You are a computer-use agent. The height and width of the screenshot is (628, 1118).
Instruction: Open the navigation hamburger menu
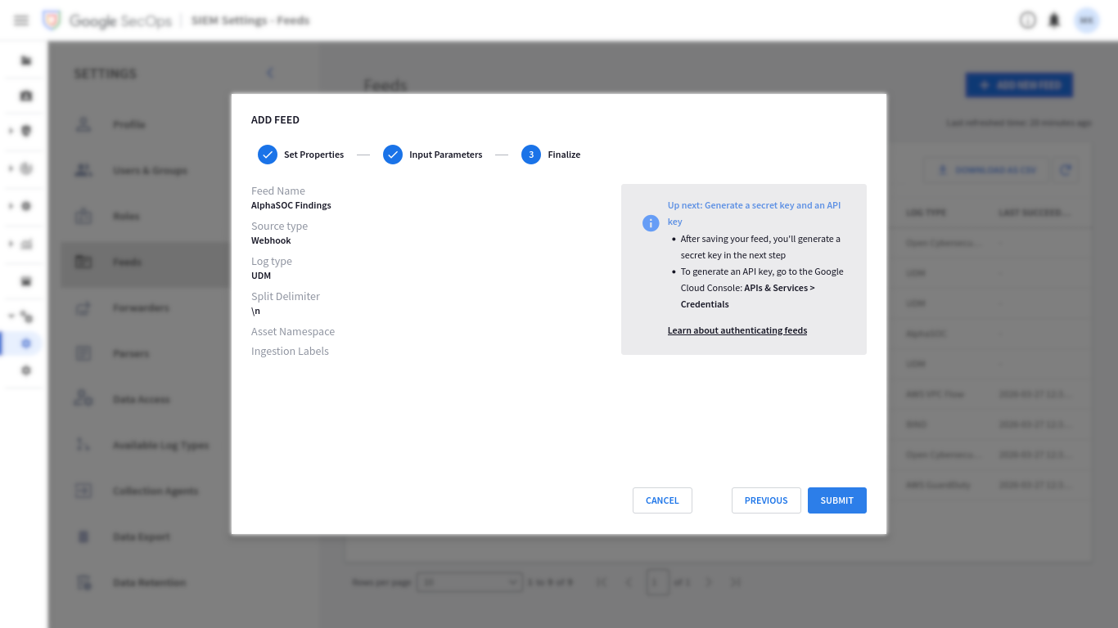point(21,20)
